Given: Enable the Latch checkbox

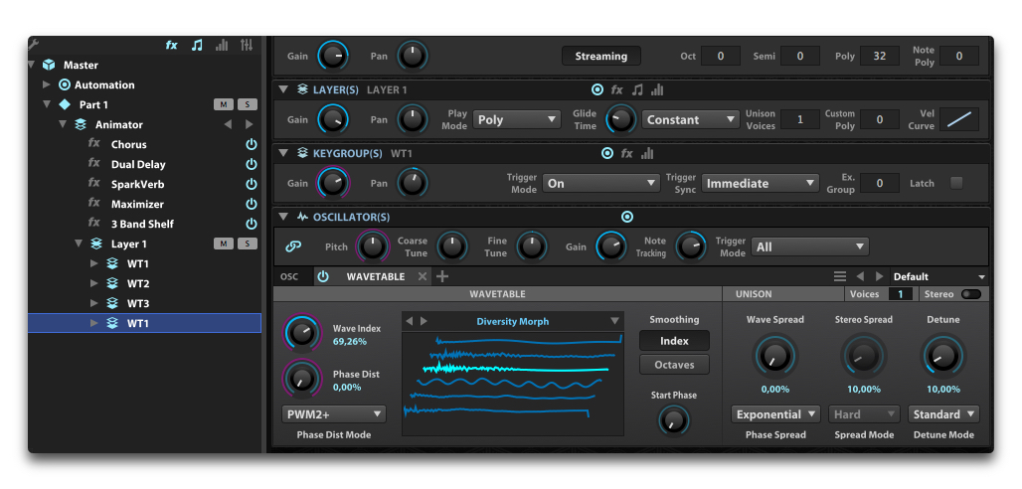Looking at the screenshot, I should (956, 183).
